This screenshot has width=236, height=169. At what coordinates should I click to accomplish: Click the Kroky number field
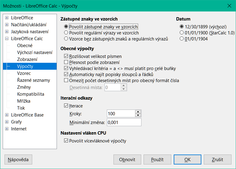tap(121, 113)
